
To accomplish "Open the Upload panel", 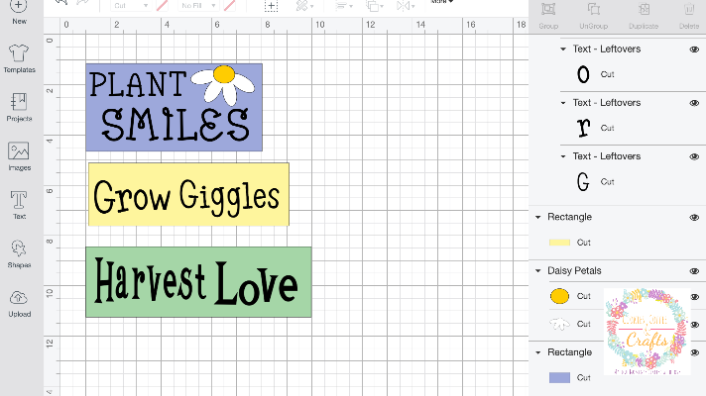I will pos(19,303).
